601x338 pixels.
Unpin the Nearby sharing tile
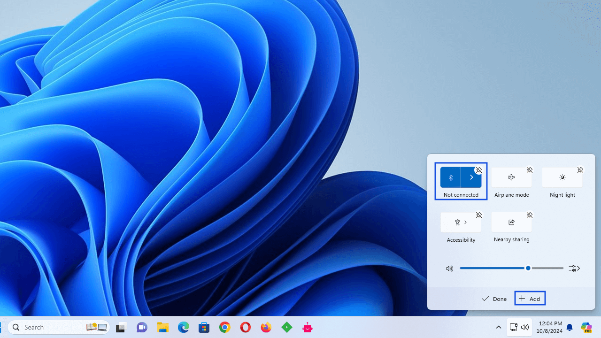529,215
